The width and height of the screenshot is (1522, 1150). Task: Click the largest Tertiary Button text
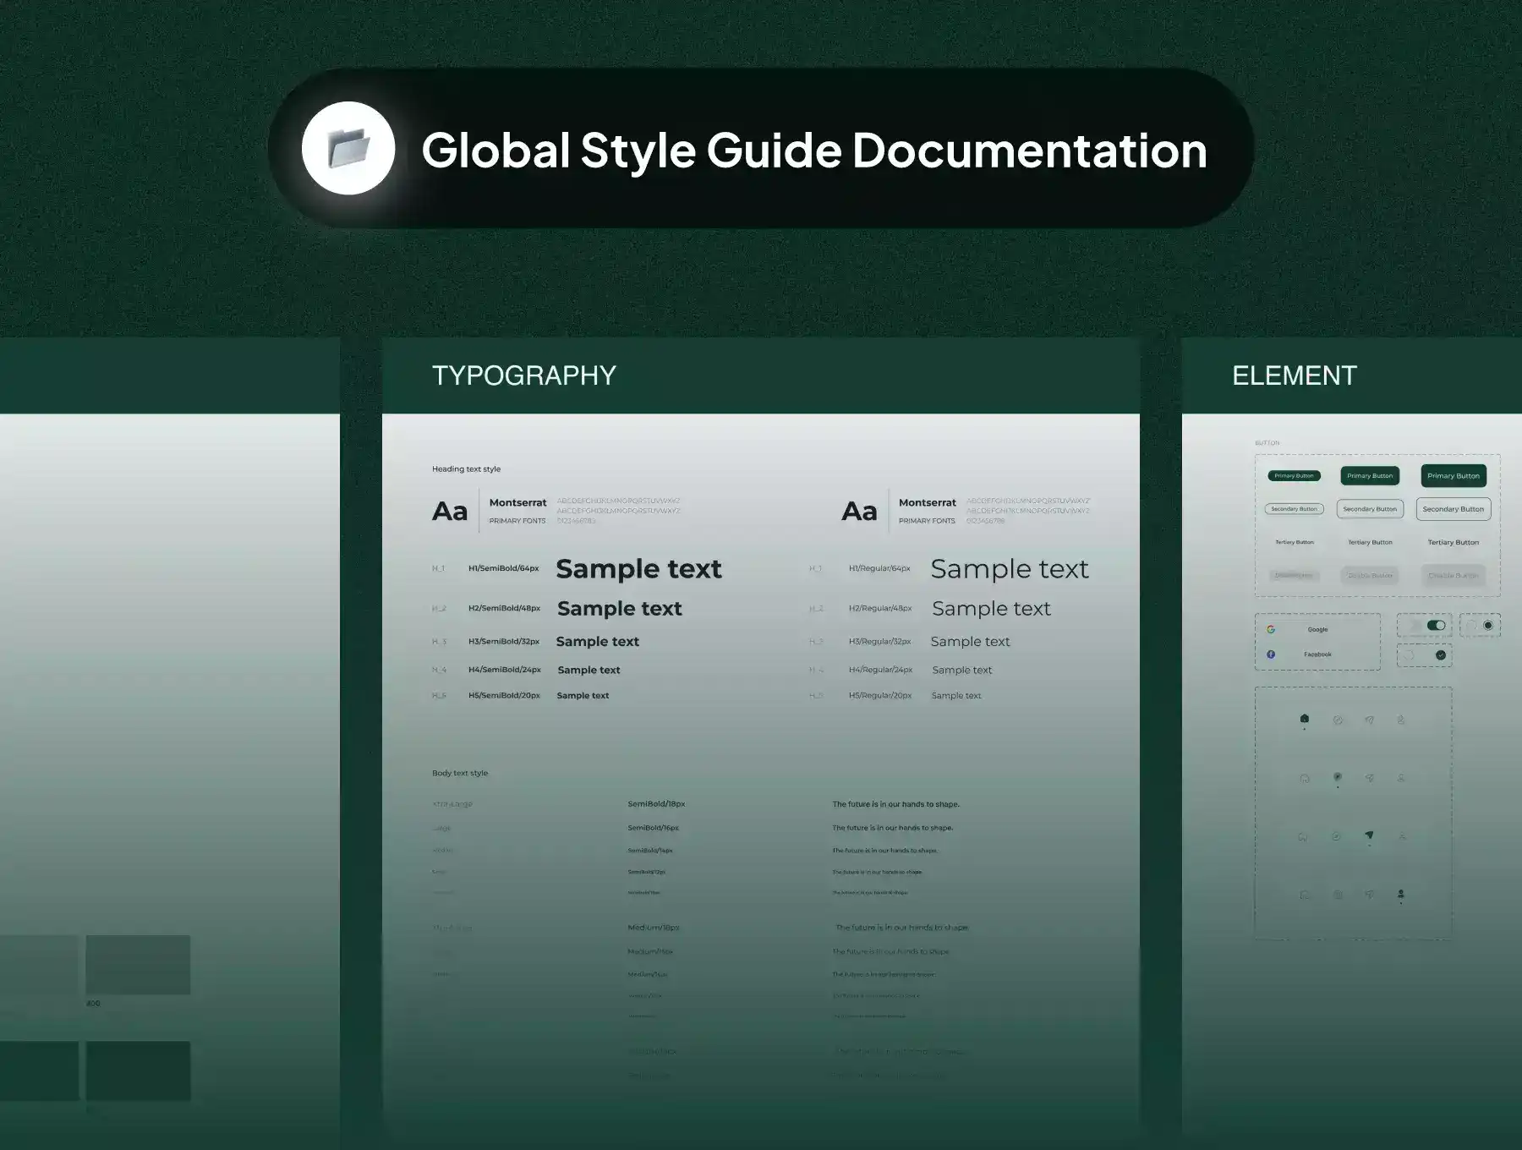tap(1453, 542)
